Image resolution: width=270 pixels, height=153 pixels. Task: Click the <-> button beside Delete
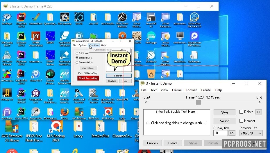tap(258, 112)
